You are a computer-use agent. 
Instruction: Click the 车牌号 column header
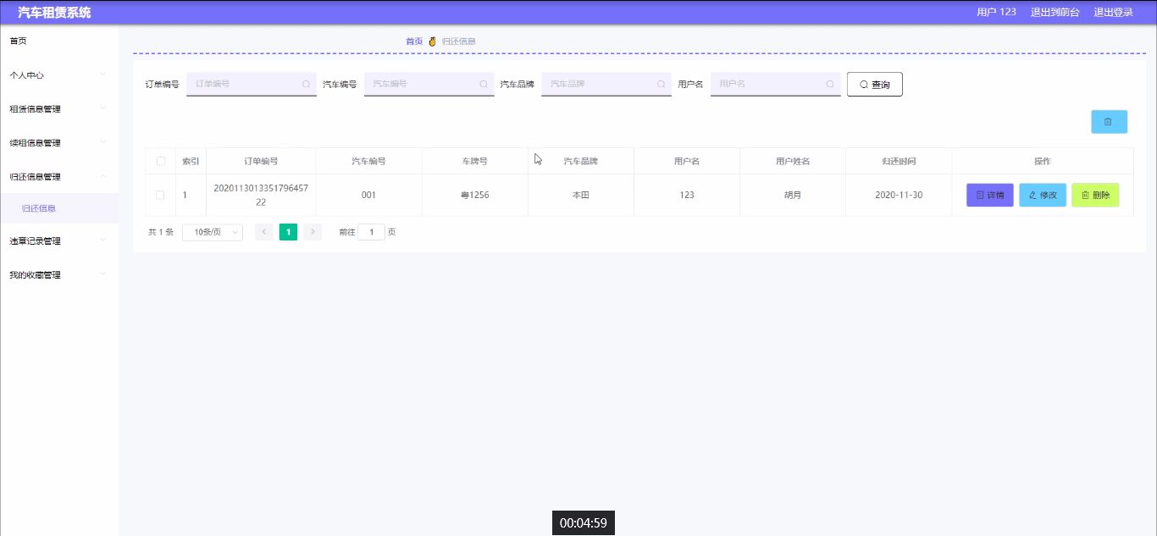[x=474, y=162]
